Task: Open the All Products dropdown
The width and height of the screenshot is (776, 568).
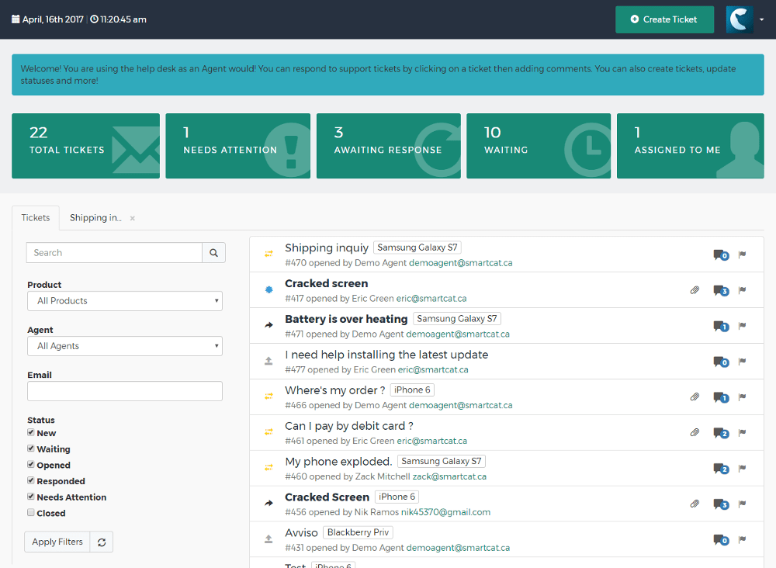Action: (x=124, y=300)
